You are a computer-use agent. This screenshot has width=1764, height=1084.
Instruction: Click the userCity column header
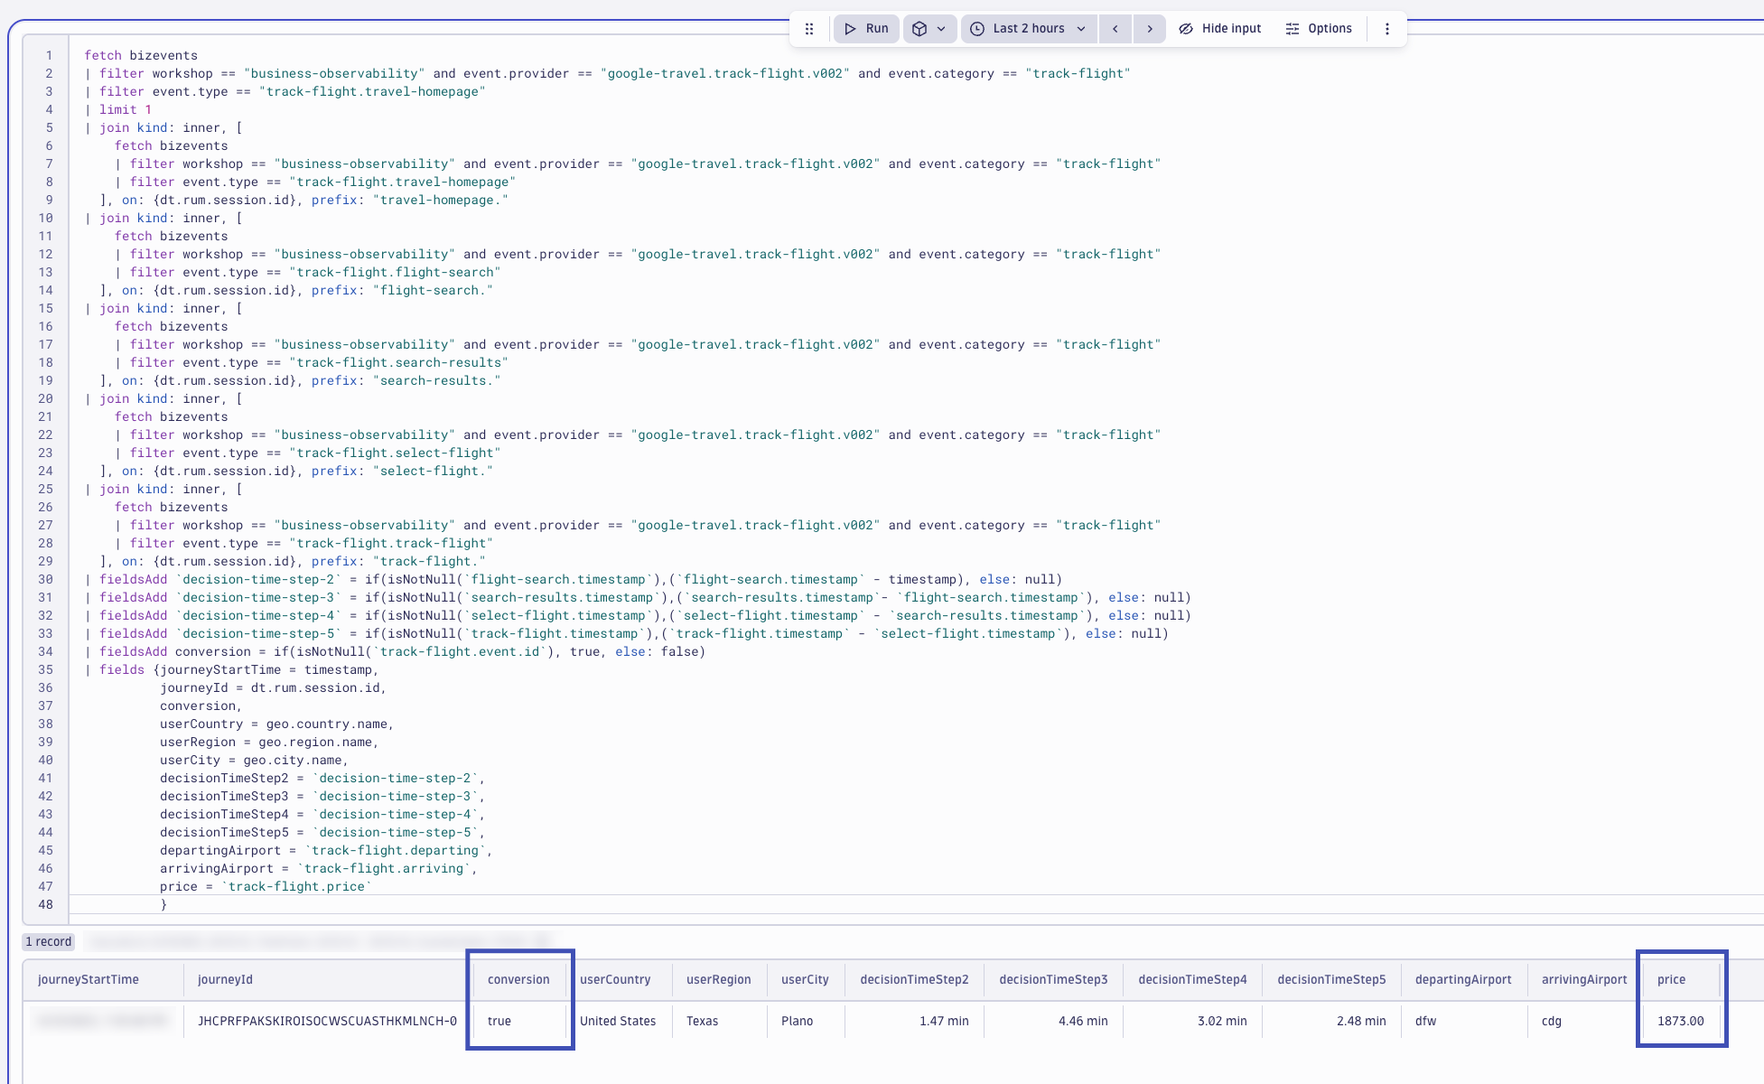[805, 980]
